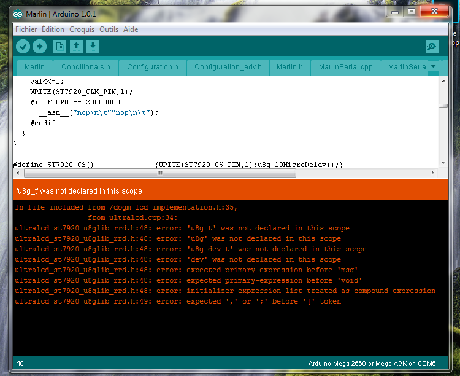The width and height of the screenshot is (460, 376).
Task: Create a new sketch with page icon
Action: (59, 47)
